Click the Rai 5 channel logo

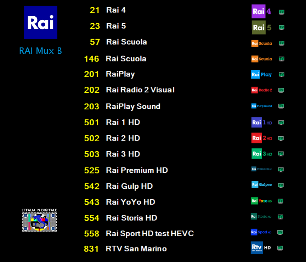tap(261, 27)
